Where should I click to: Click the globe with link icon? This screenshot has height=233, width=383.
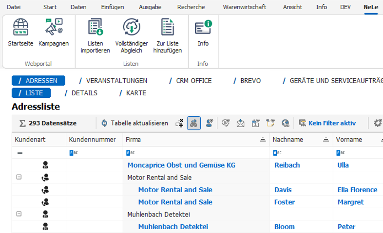(285, 123)
